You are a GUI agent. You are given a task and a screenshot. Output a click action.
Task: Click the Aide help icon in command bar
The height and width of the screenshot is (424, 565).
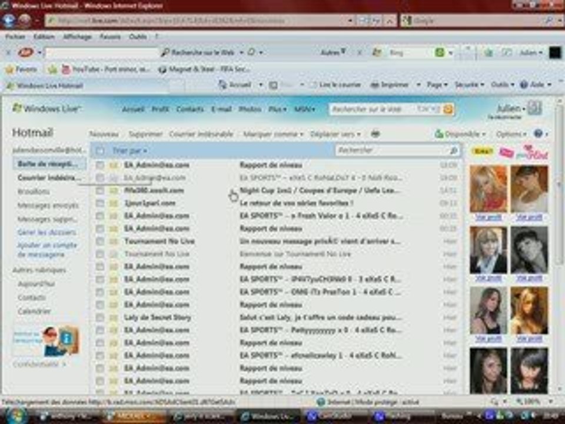click(x=524, y=85)
